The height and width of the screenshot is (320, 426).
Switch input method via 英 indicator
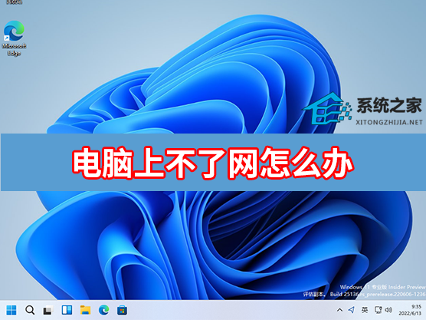pyautogui.click(x=365, y=310)
